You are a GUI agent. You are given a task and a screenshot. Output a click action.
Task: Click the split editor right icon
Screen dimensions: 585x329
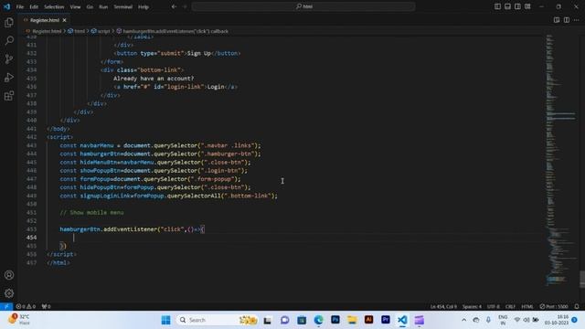(x=567, y=20)
